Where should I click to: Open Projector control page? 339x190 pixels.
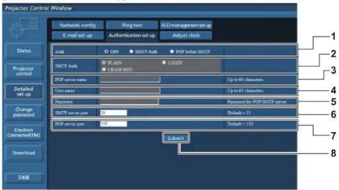[24, 71]
